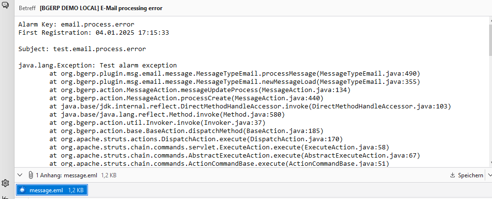Click the message body vertical scrollbar
Viewport: 492px width, 199px height.
[489, 92]
